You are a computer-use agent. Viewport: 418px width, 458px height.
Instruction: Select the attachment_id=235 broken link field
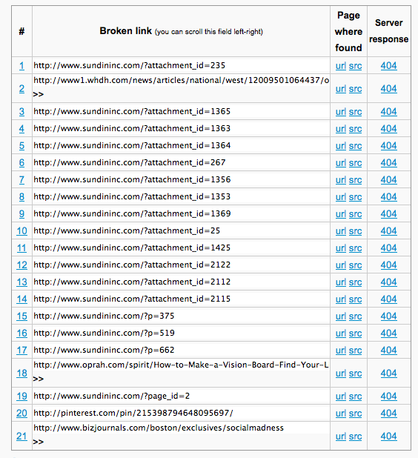(x=181, y=65)
